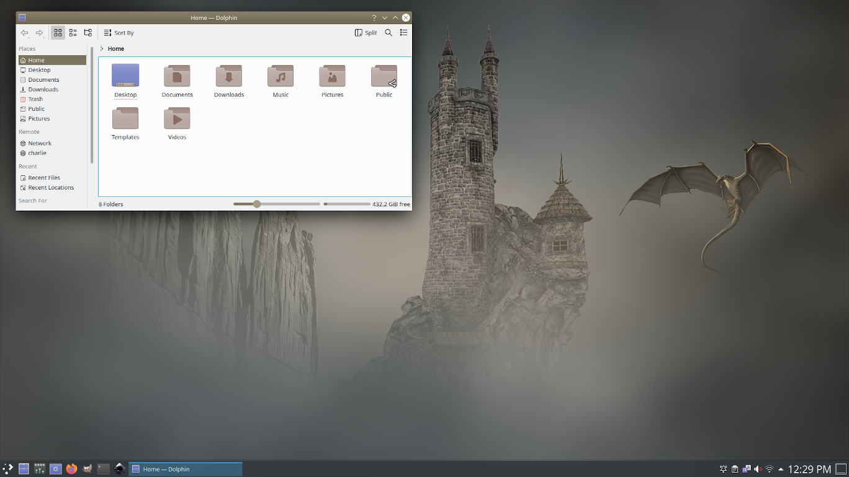Open the notifications bell in system tray
The image size is (849, 477).
coord(724,469)
